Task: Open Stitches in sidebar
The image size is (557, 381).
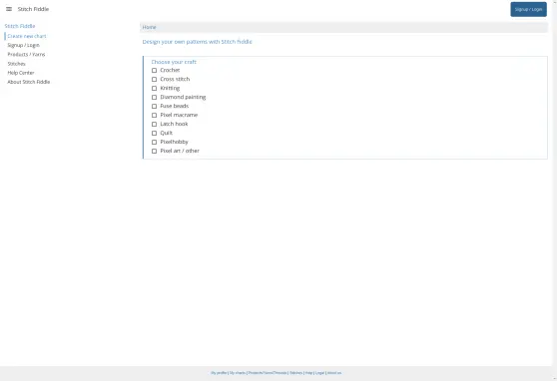Action: (x=16, y=64)
